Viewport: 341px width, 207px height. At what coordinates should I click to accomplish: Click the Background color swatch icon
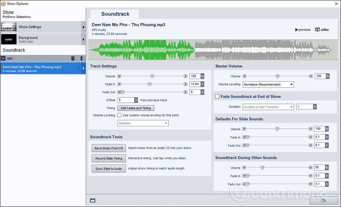coord(9,39)
